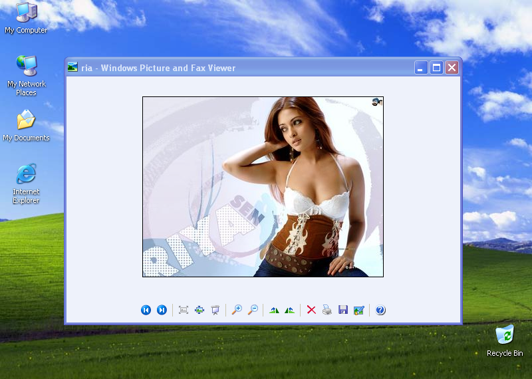The image size is (532, 379).
Task: Maximize the Picture and Fax Viewer window
Action: [436, 67]
